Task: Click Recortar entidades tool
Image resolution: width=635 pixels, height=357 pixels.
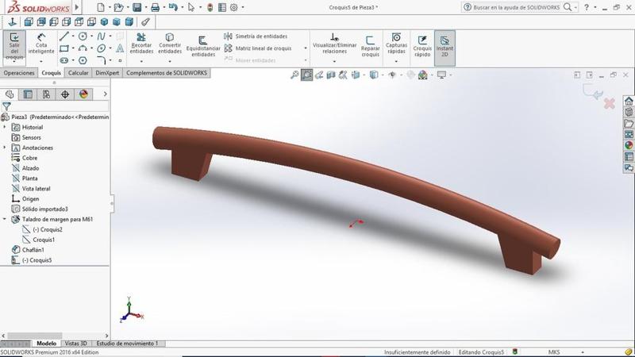Action: click(x=141, y=44)
